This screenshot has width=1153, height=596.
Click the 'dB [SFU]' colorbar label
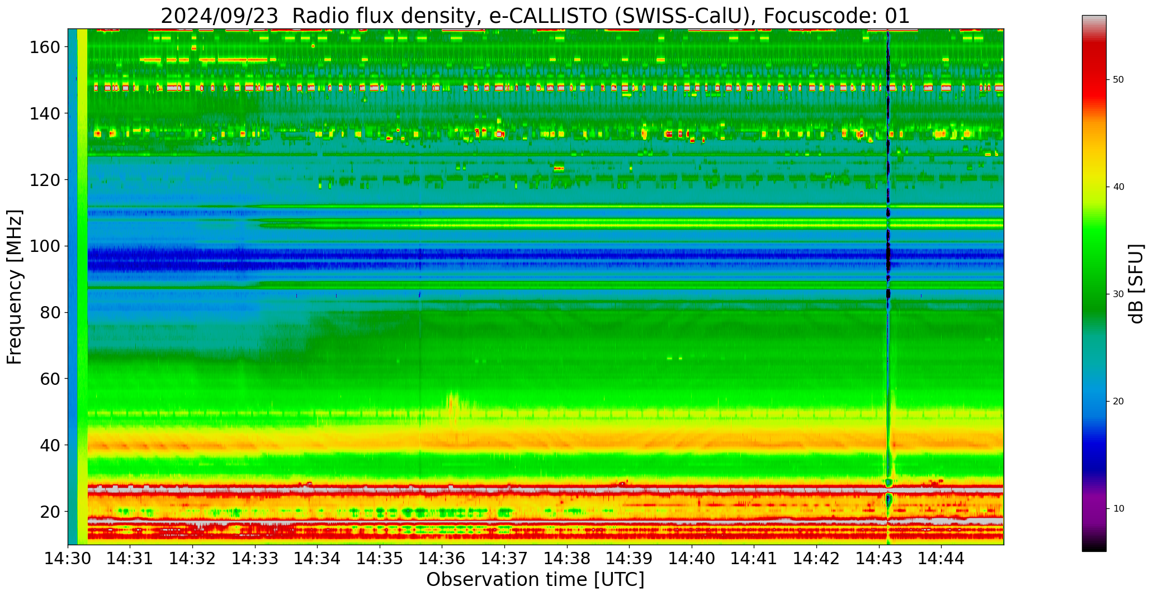click(1137, 284)
